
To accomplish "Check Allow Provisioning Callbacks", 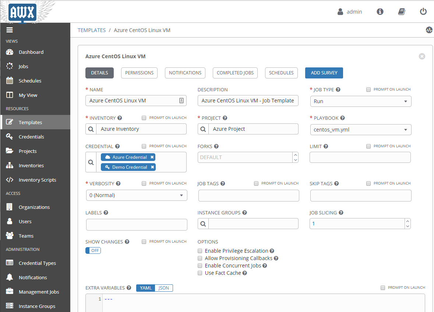I will point(200,258).
